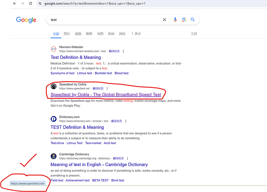Click the 'Dictionary.com' site name text

coord(69,117)
